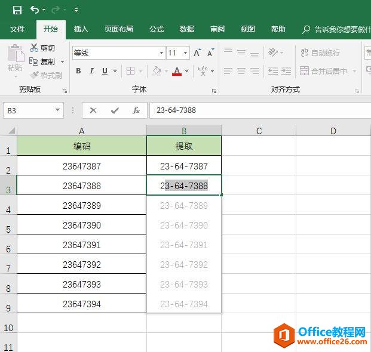Image resolution: width=371 pixels, height=352 pixels.
Task: Click formula bar text 23-64-7388
Action: click(176, 110)
